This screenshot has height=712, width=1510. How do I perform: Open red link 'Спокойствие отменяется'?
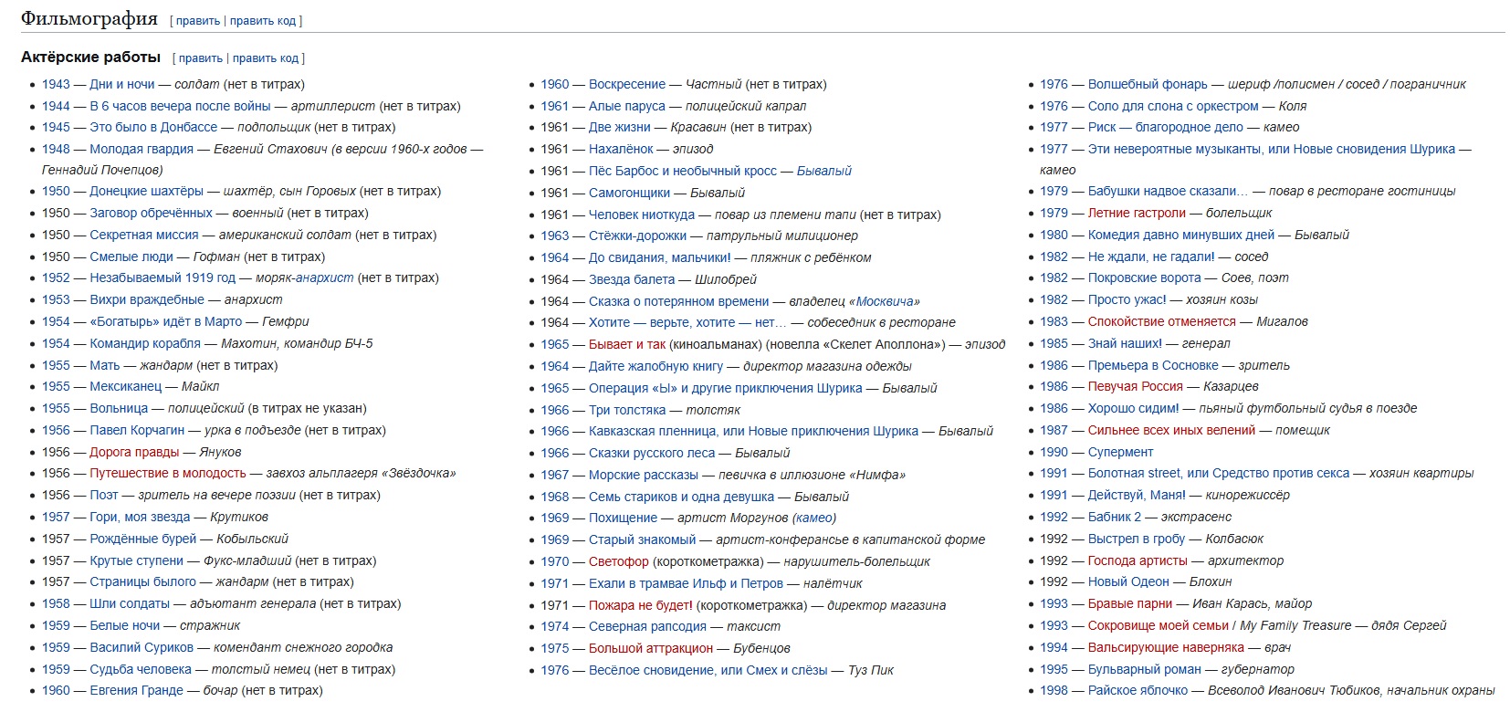(1162, 321)
